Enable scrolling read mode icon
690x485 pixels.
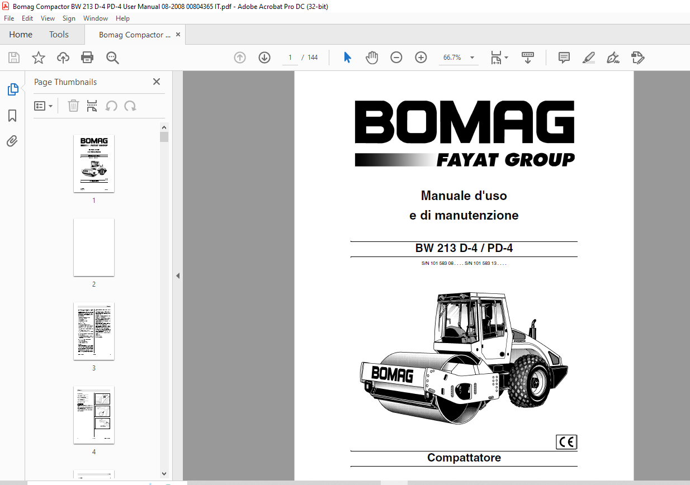(528, 58)
